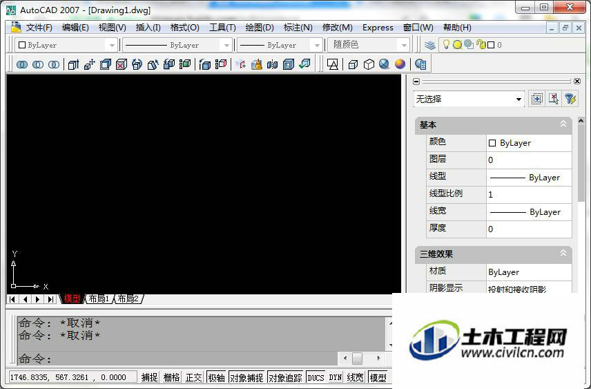Click the 颜色 ByLayer color swatch value

pyautogui.click(x=529, y=143)
